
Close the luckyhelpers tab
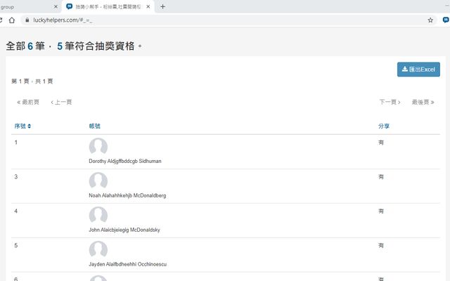[148, 6]
